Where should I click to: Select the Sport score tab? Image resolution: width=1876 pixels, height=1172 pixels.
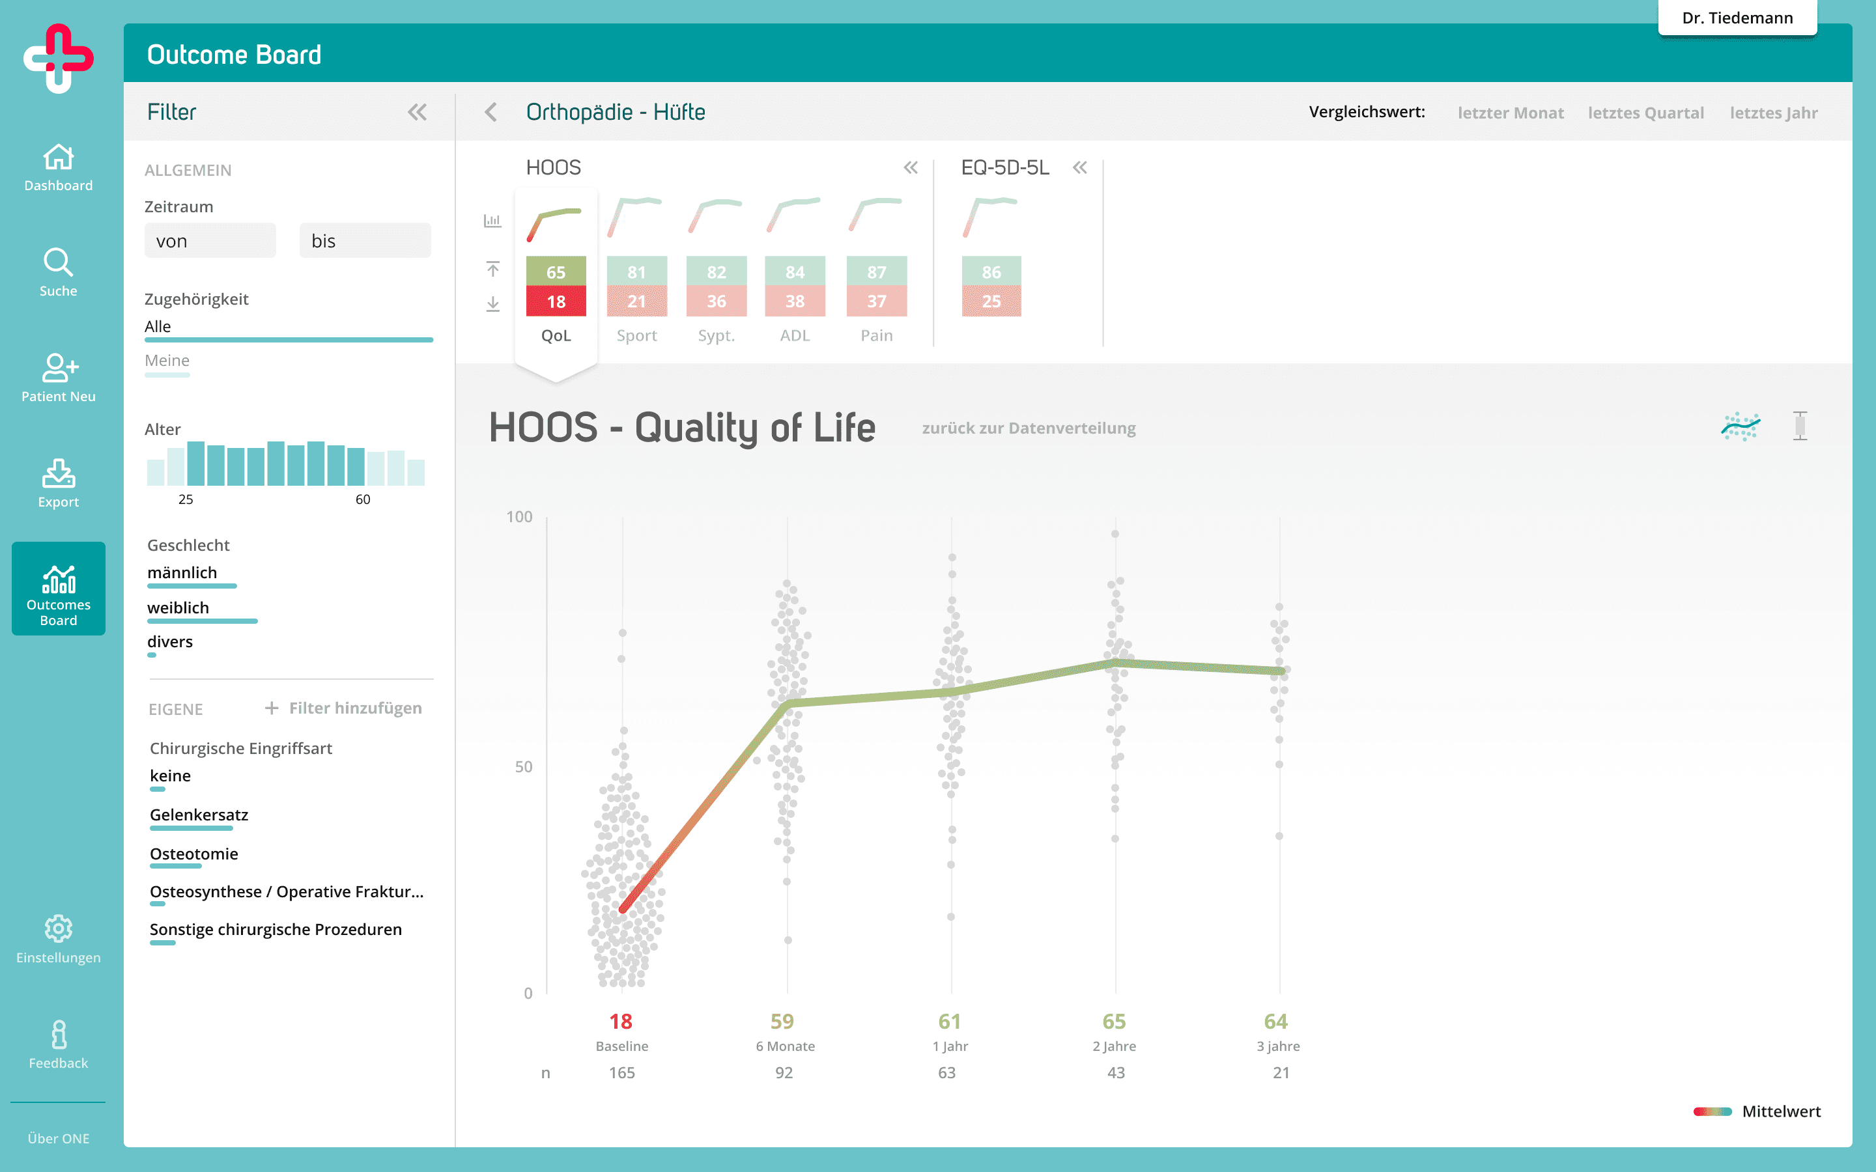click(x=636, y=286)
